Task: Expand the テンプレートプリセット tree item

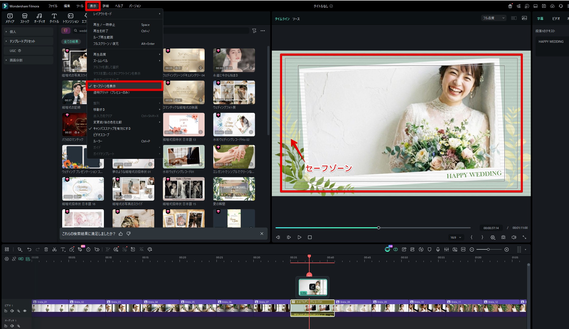Action: (x=6, y=41)
